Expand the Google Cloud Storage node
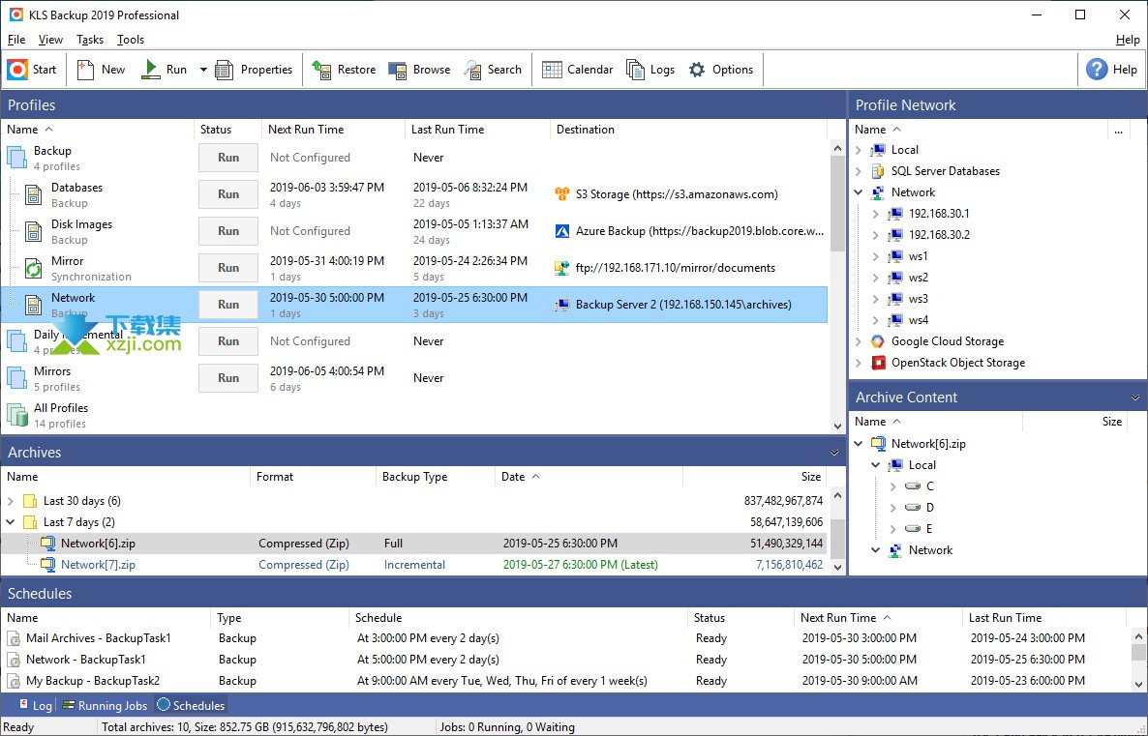Screen dimensions: 1148x736 pos(859,341)
